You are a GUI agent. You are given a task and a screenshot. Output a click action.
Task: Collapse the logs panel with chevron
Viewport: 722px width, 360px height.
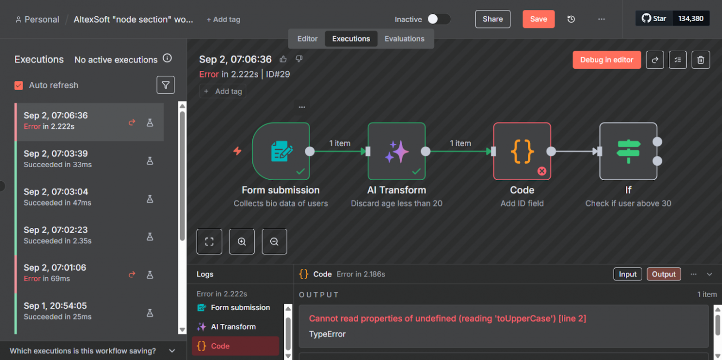point(710,274)
